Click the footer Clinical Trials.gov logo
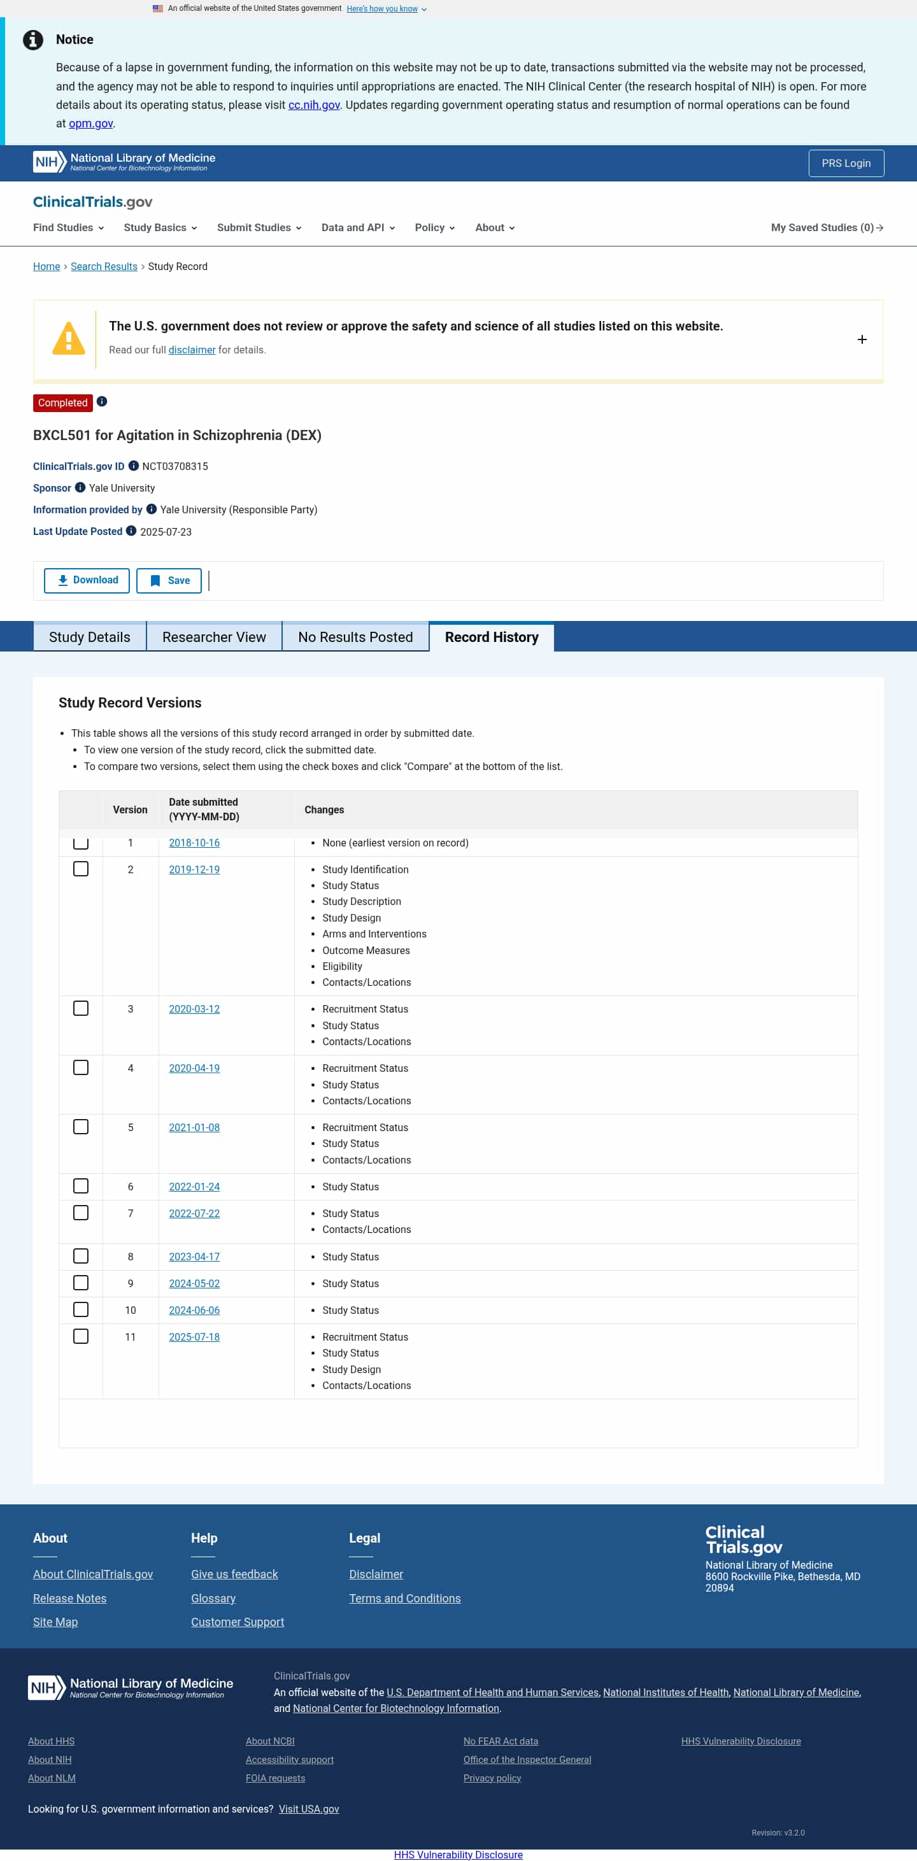The height and width of the screenshot is (1861, 917). click(x=744, y=1539)
